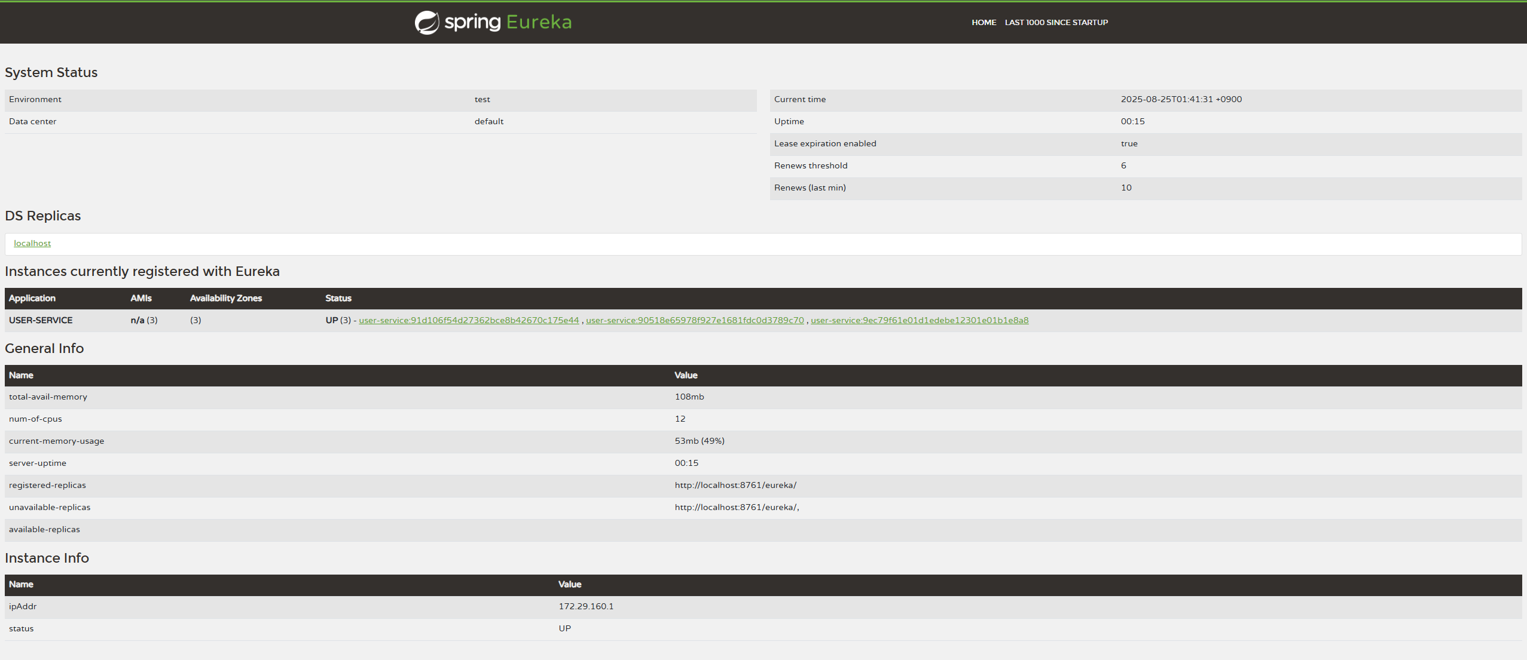The width and height of the screenshot is (1527, 660).
Task: Click the AMIs column header
Action: tap(141, 298)
